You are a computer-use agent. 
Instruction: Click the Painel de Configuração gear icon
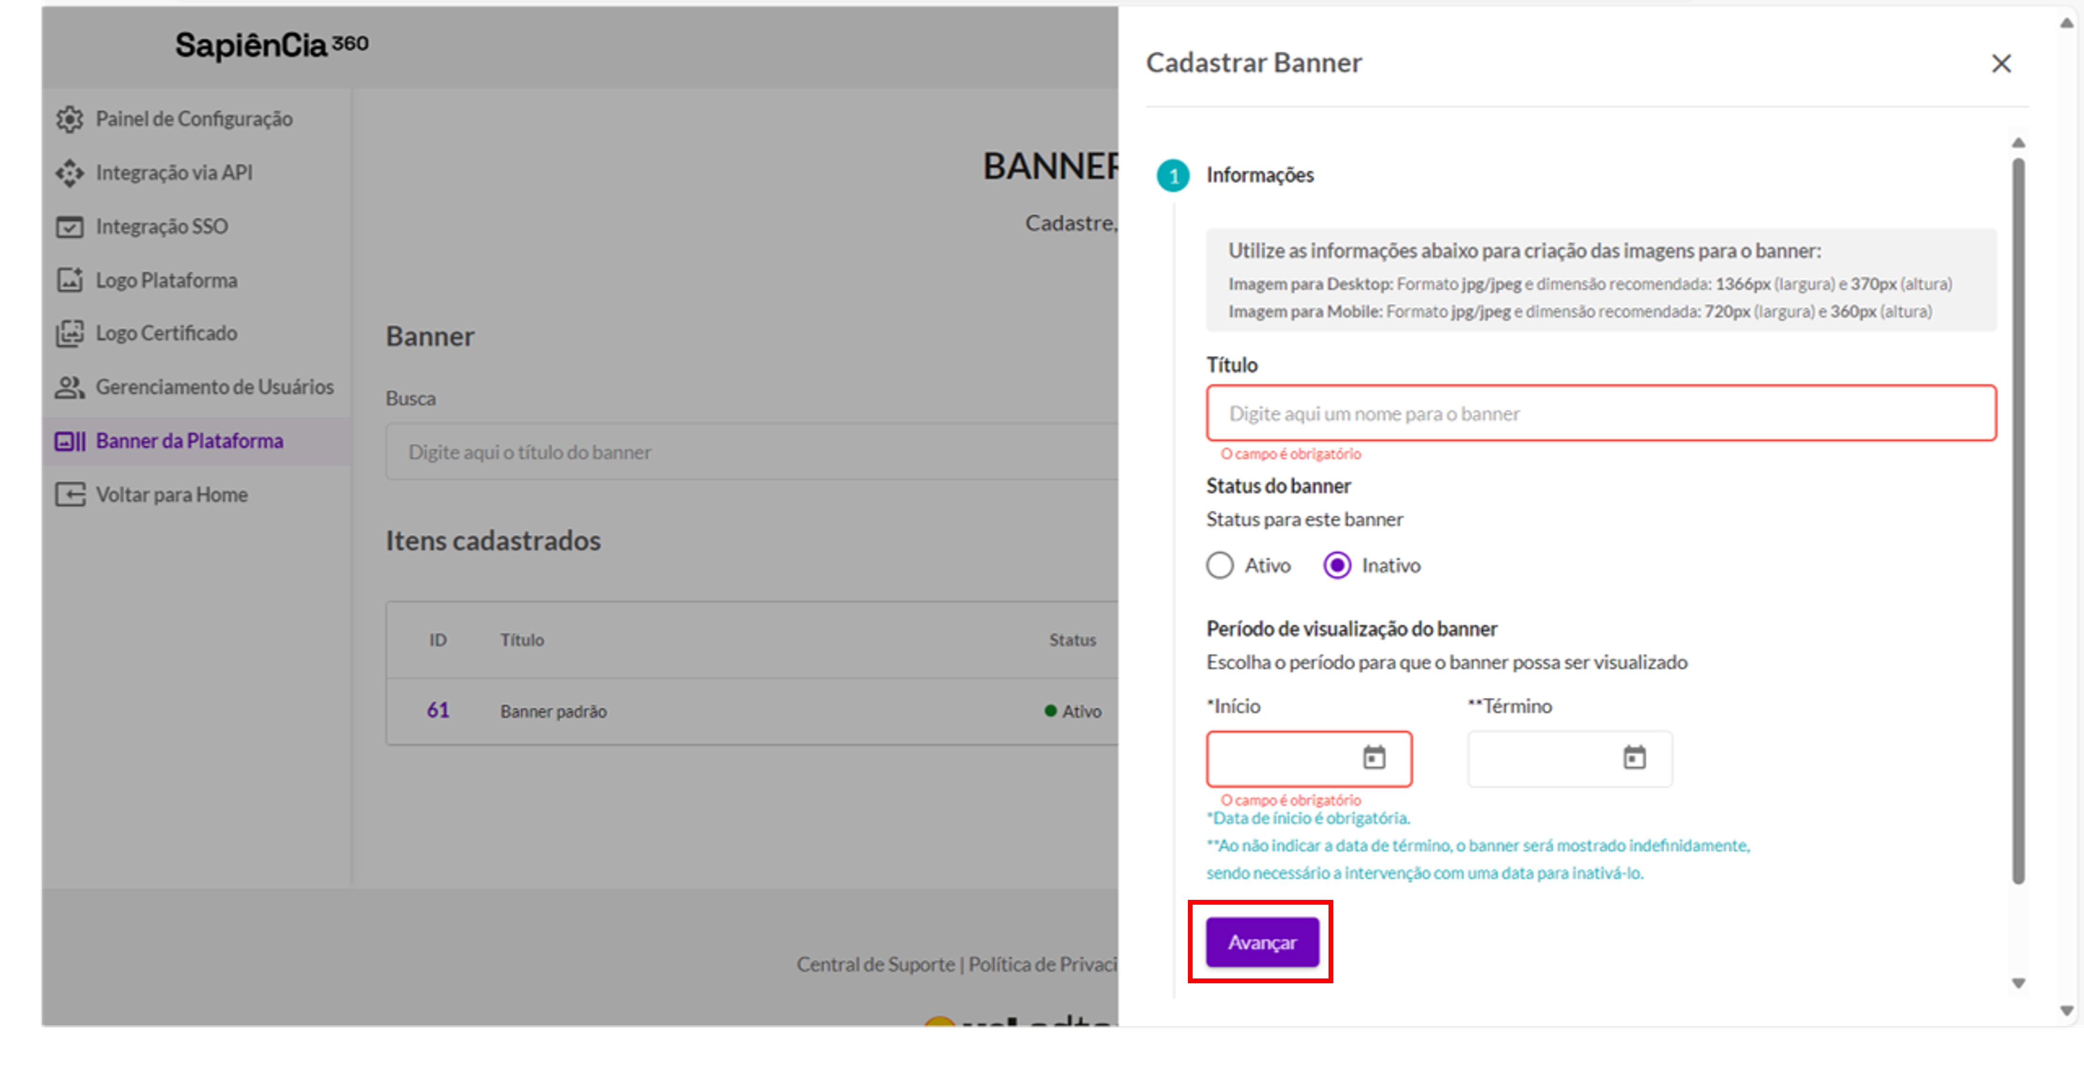[70, 119]
